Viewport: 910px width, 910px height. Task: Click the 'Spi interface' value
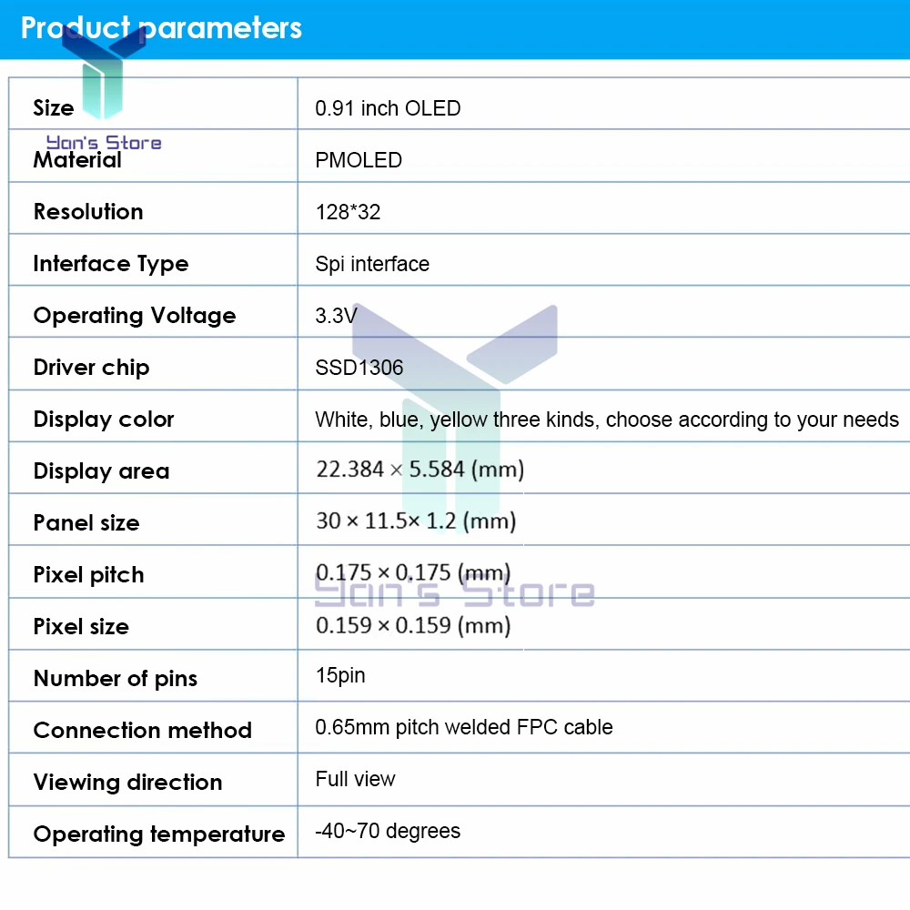(372, 265)
